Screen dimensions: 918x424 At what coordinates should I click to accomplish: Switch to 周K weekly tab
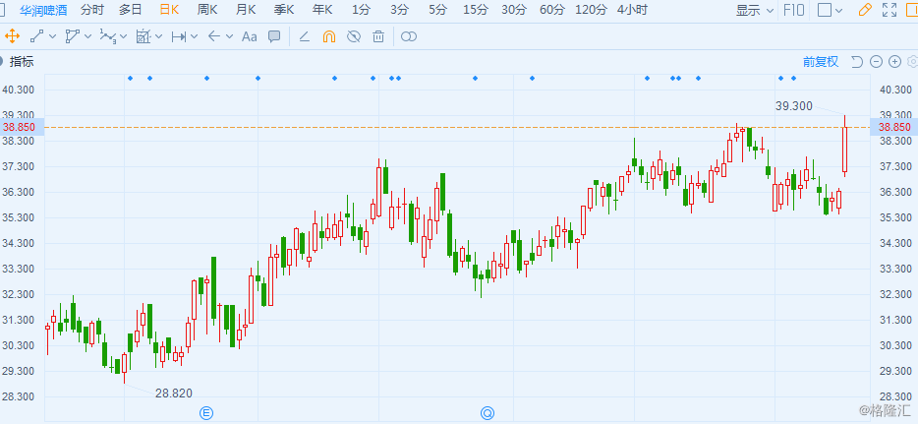click(x=207, y=10)
